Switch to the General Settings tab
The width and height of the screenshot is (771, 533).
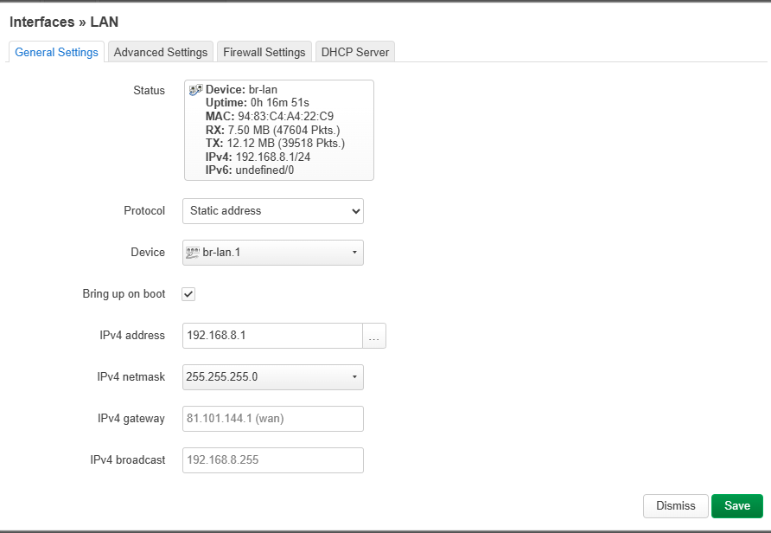point(56,52)
